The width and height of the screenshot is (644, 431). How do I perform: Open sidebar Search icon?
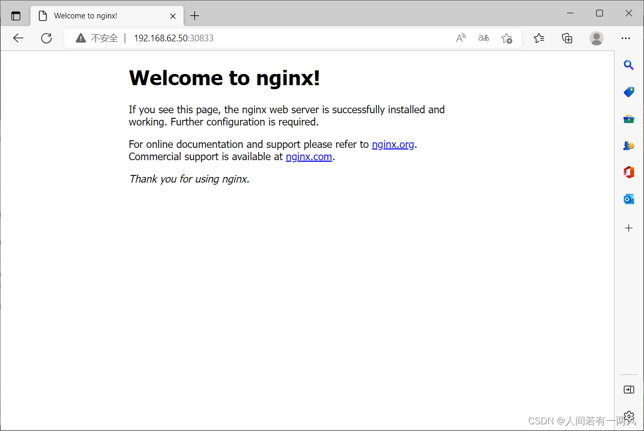[629, 65]
